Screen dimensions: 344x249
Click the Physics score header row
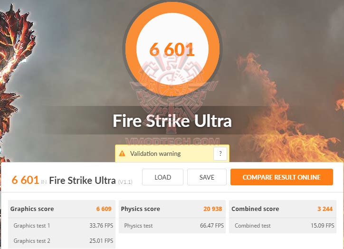point(172,209)
